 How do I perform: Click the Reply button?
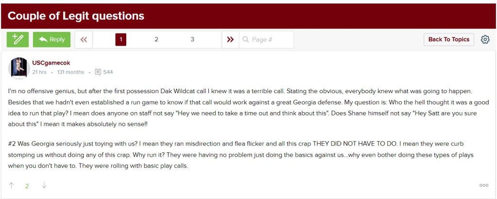click(52, 39)
